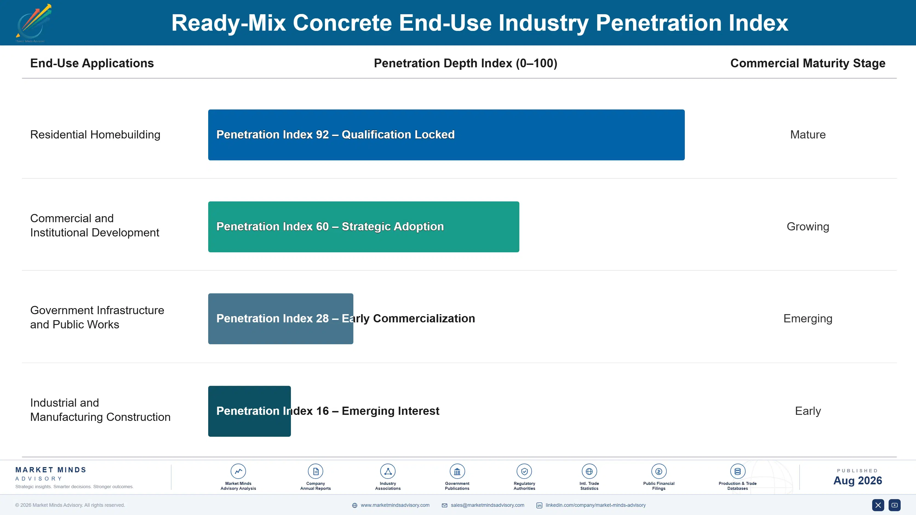Select the 'Early' maturity stage text
Image resolution: width=916 pixels, height=515 pixels.
pos(808,411)
